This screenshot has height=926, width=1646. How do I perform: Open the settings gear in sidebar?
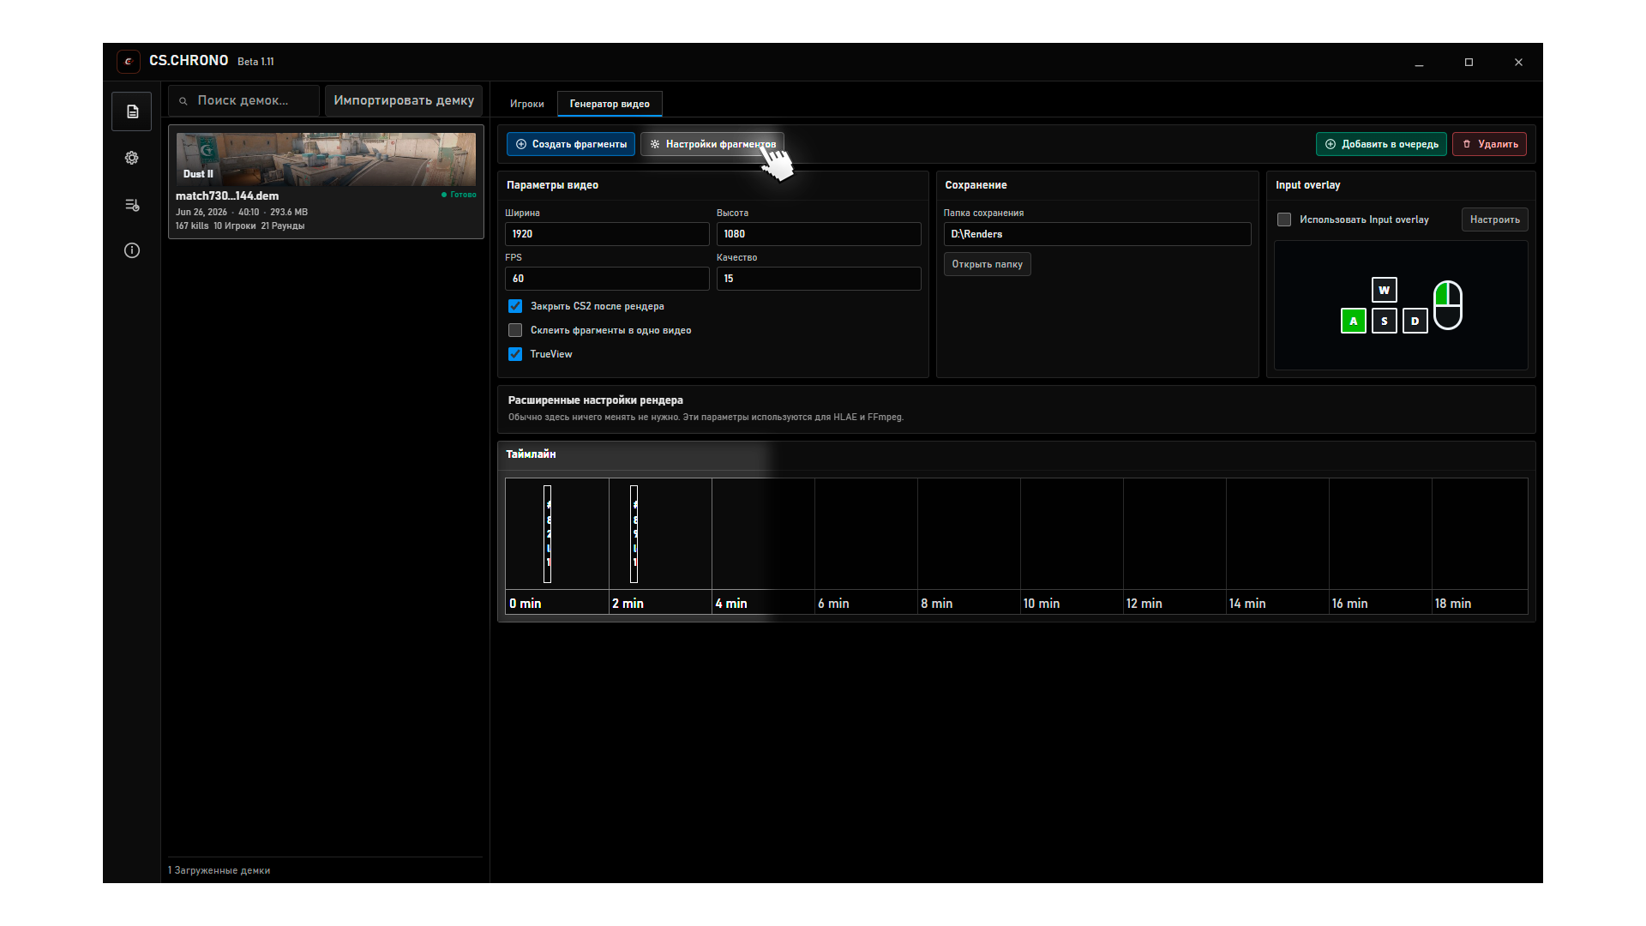tap(132, 158)
